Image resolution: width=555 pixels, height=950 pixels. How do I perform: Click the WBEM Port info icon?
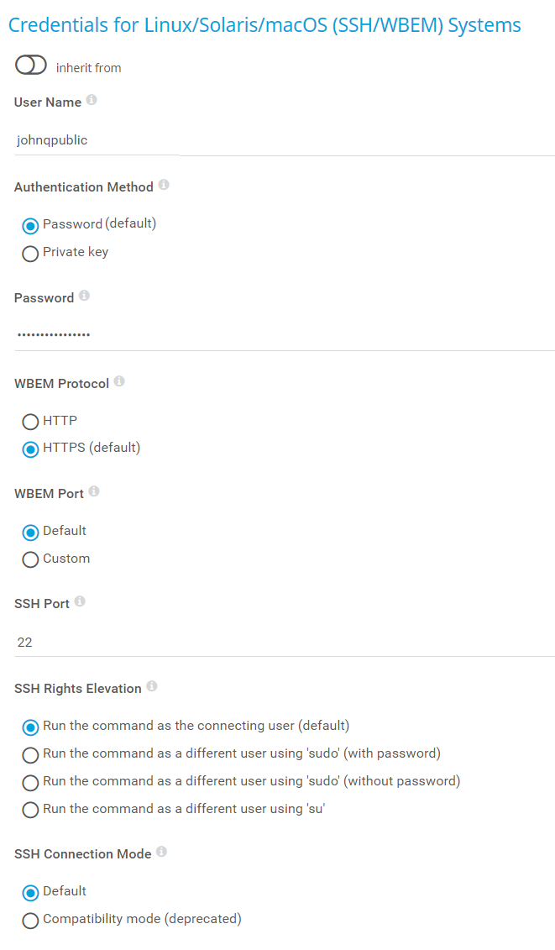click(94, 491)
